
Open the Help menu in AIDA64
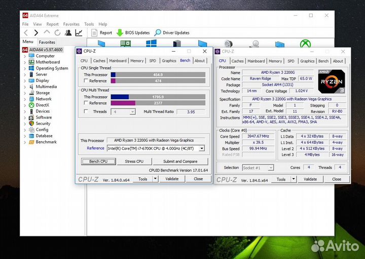[102, 24]
